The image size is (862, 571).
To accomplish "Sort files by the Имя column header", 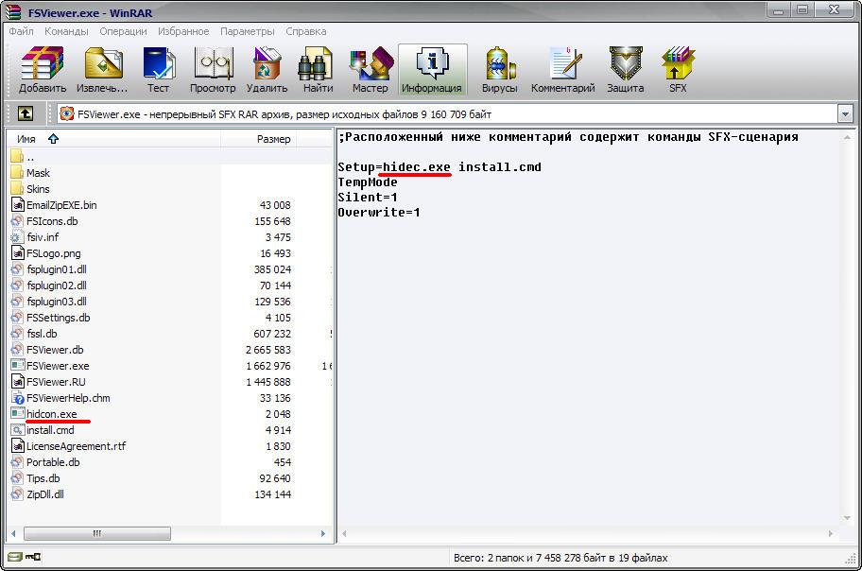I will tap(114, 139).
